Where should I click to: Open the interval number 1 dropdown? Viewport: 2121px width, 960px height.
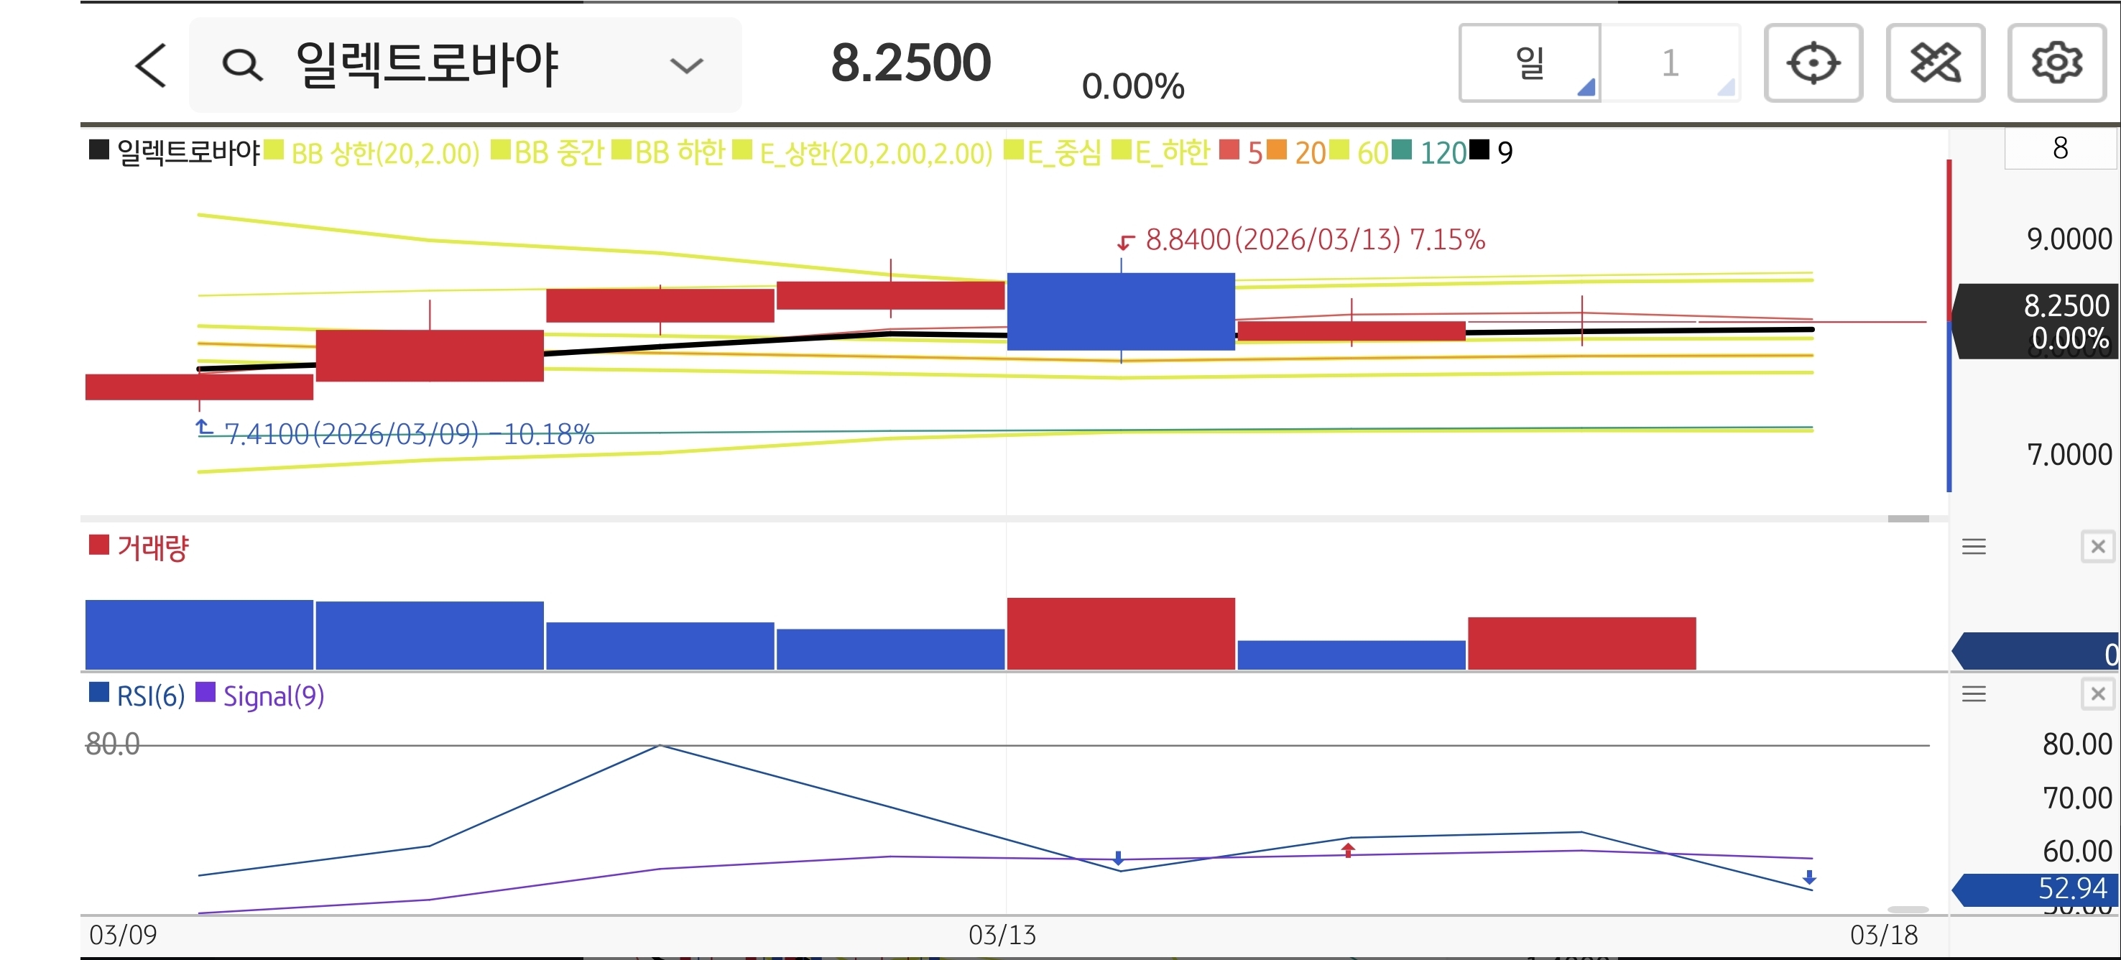pos(1670,63)
